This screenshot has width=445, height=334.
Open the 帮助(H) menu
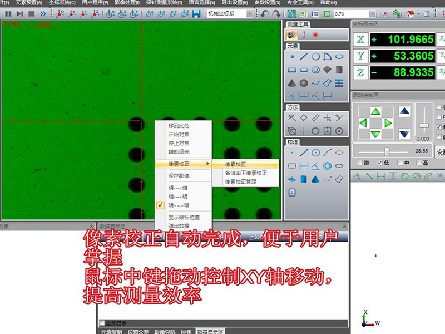tap(328, 3)
